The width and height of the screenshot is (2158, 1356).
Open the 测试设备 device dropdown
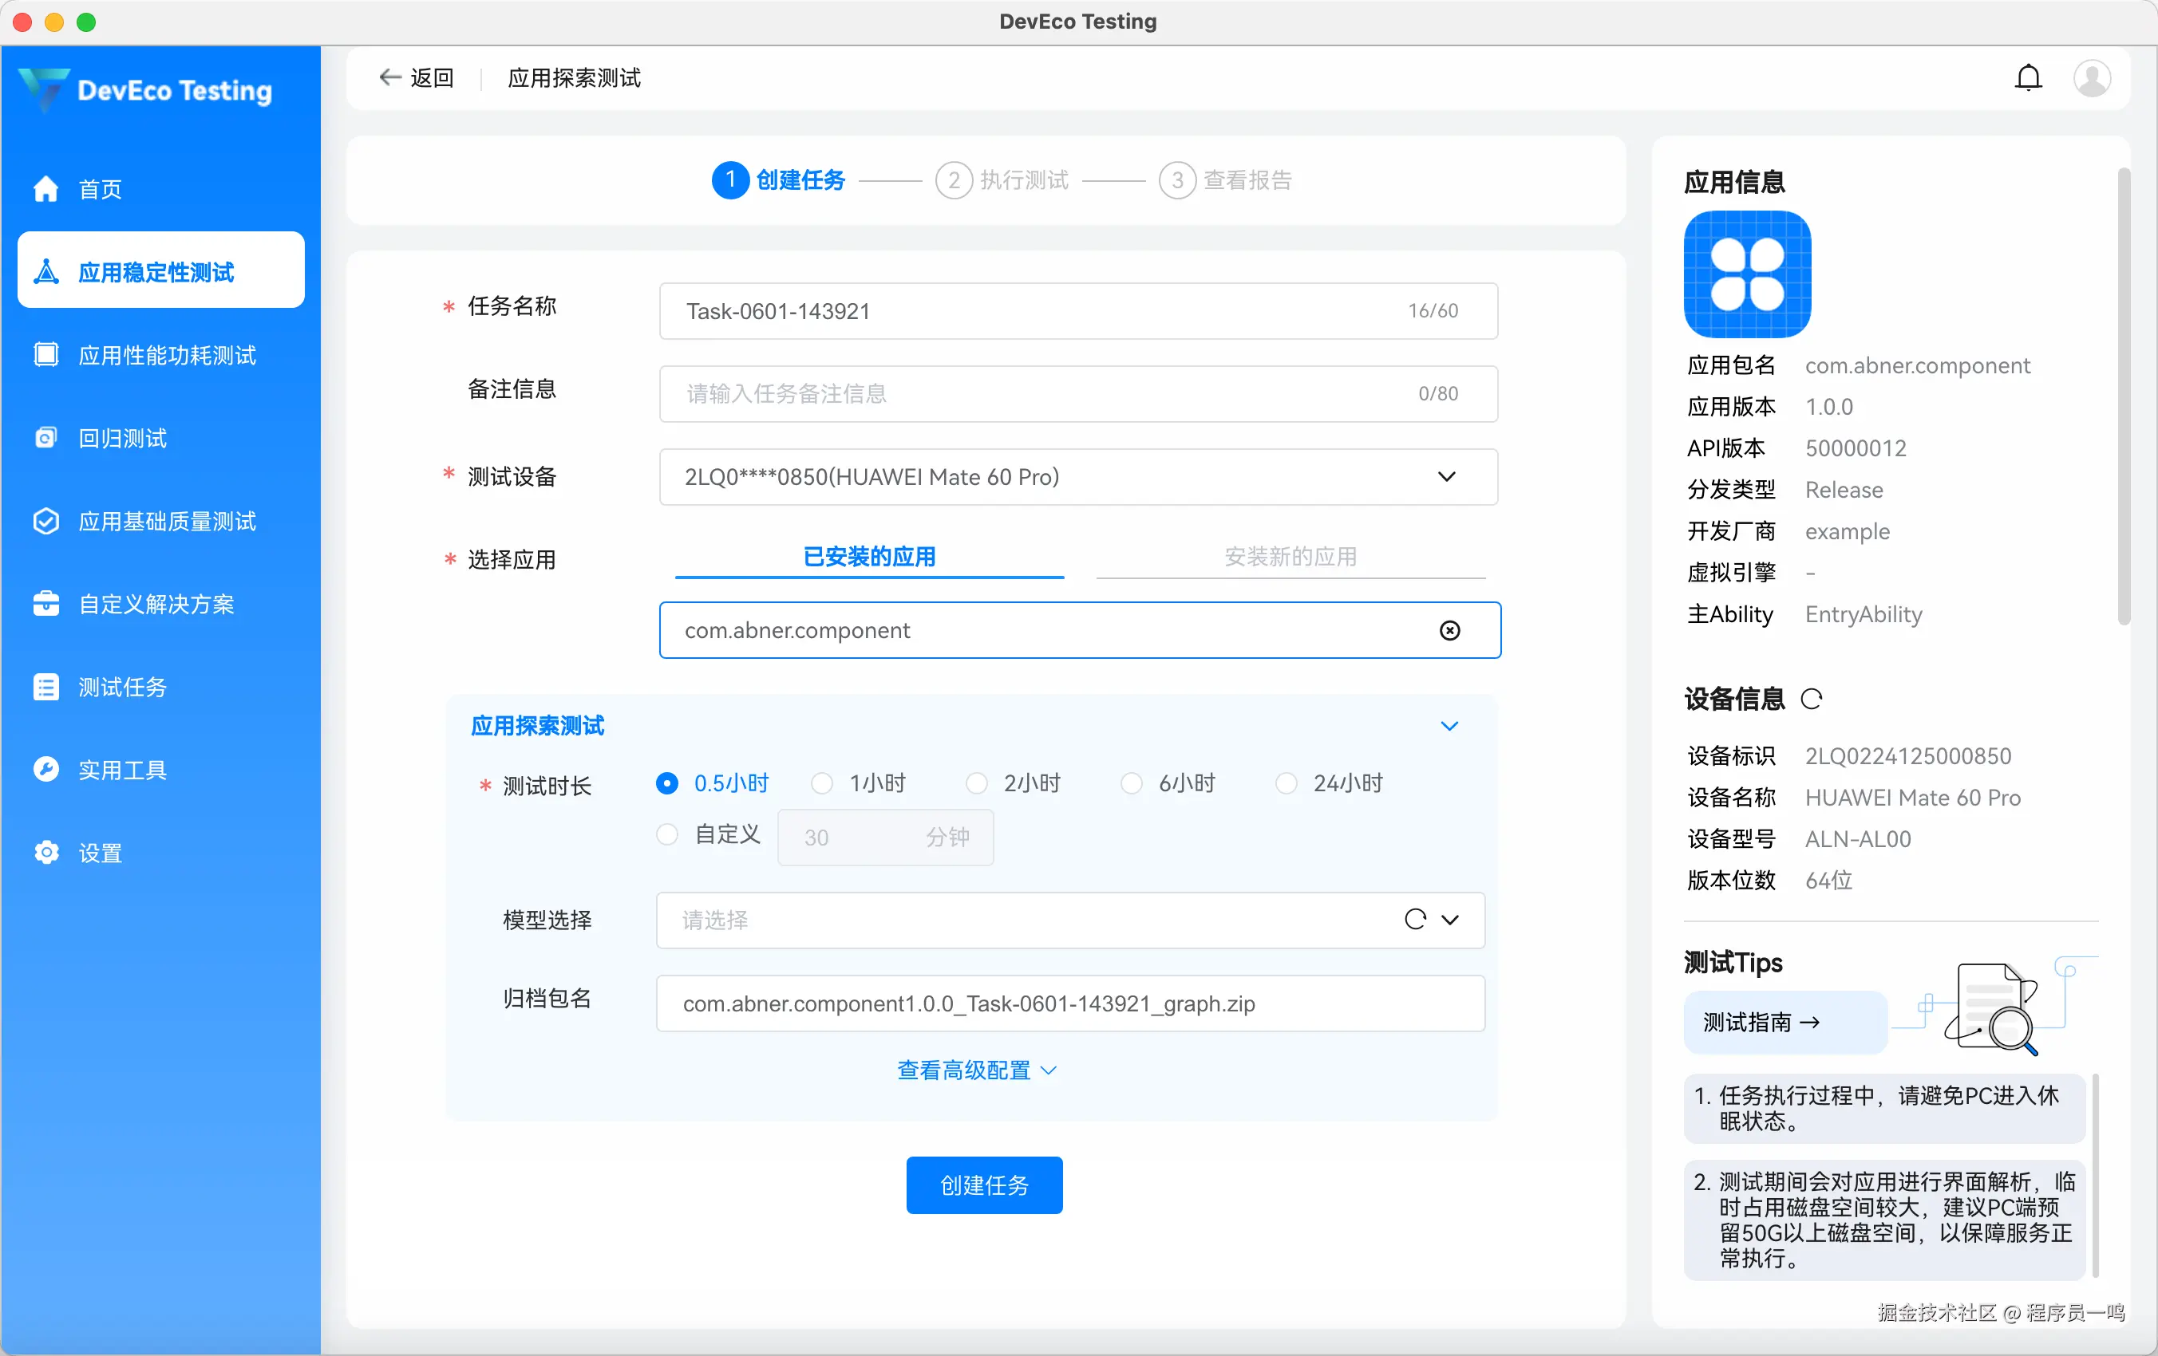(x=1078, y=476)
